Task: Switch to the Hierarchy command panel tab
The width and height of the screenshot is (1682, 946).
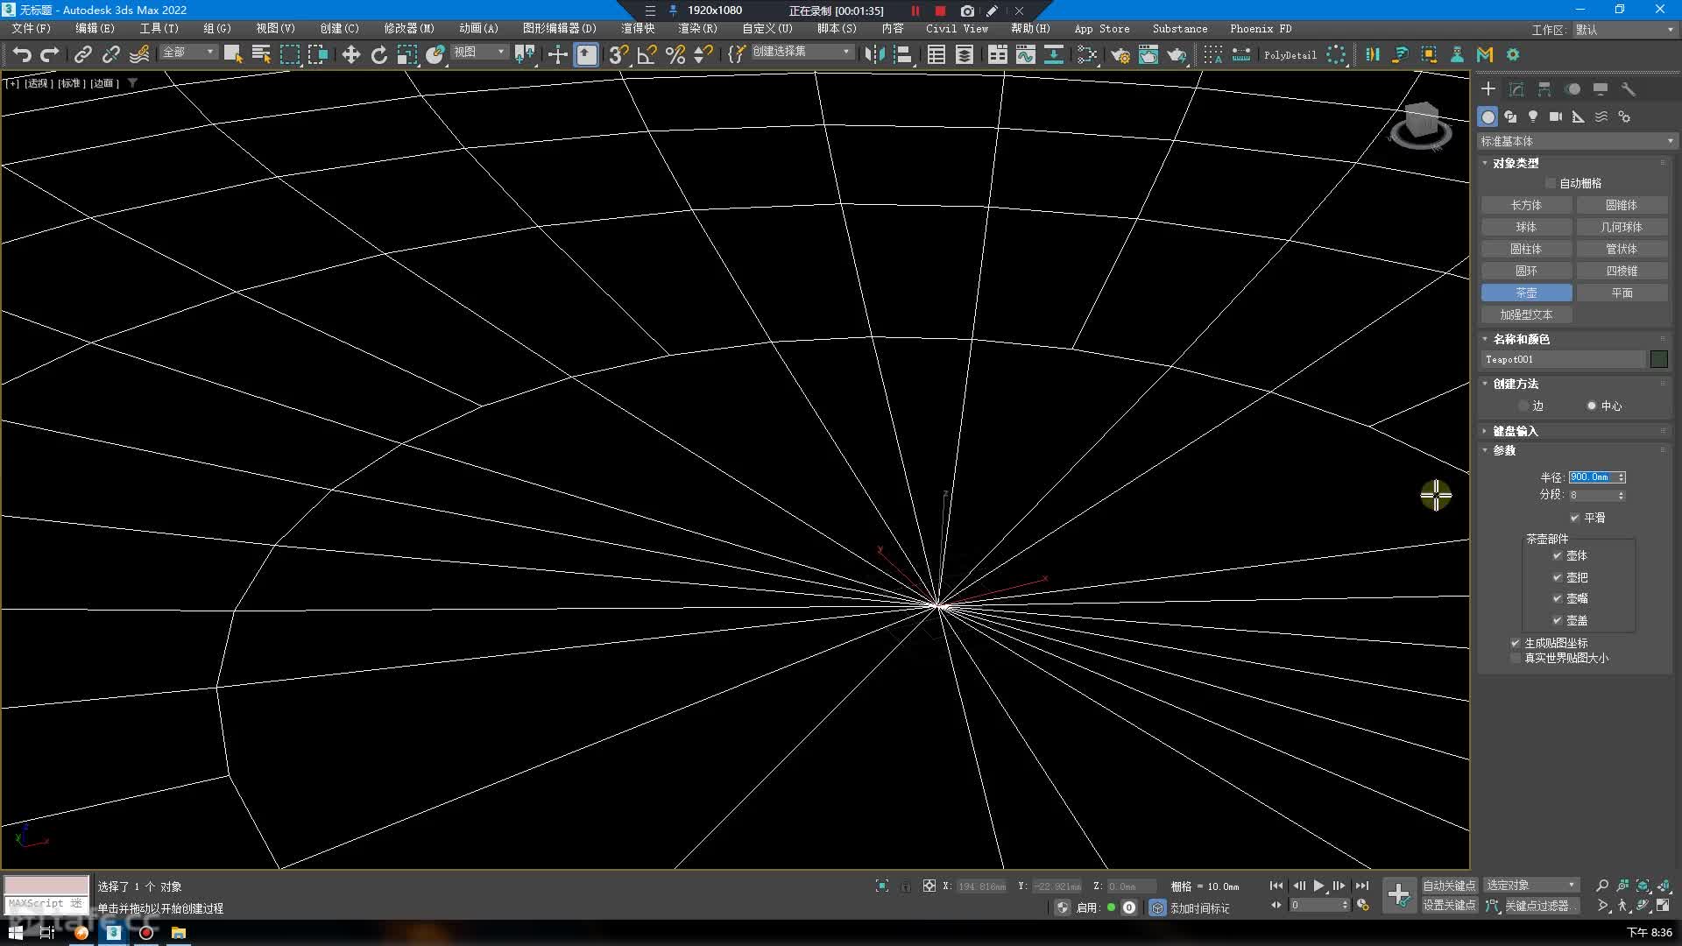Action: point(1544,89)
